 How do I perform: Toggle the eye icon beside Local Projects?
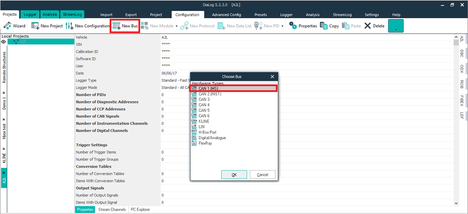pos(4,42)
